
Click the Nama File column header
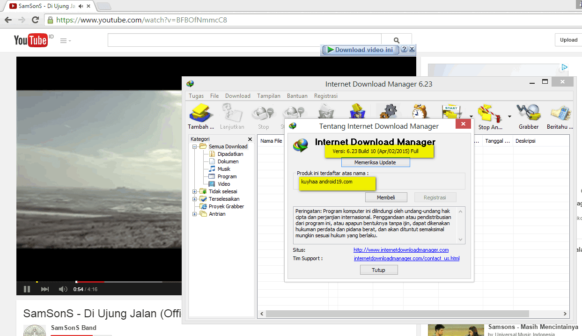(x=271, y=141)
